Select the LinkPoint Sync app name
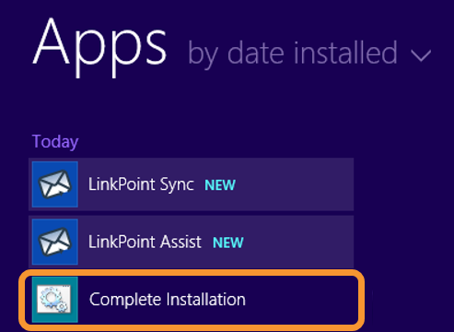The image size is (454, 332). (x=141, y=184)
